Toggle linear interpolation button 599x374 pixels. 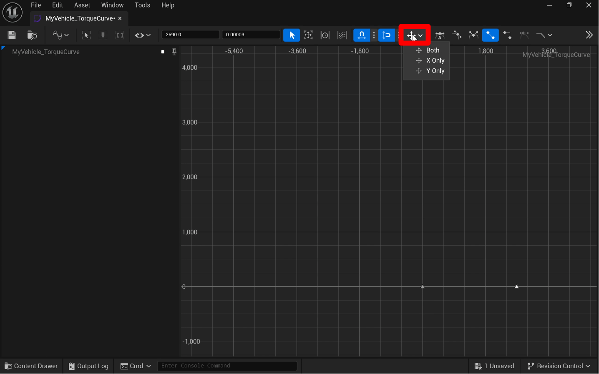tap(491, 35)
